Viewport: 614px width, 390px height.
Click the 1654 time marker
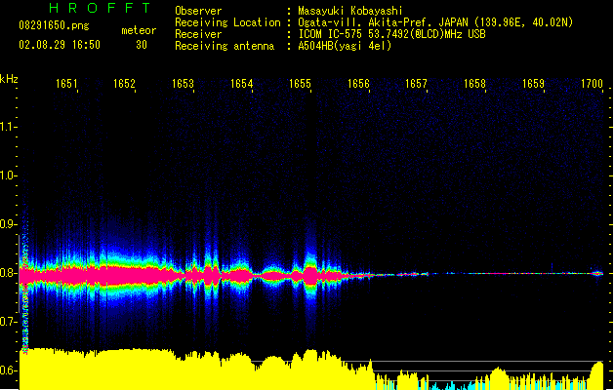coord(242,84)
